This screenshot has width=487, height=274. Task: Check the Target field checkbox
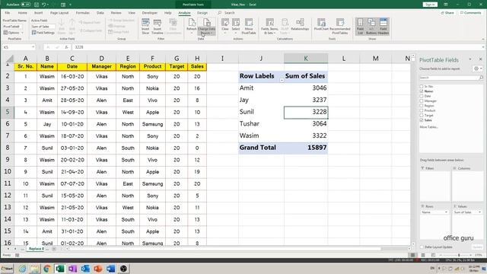(422, 115)
